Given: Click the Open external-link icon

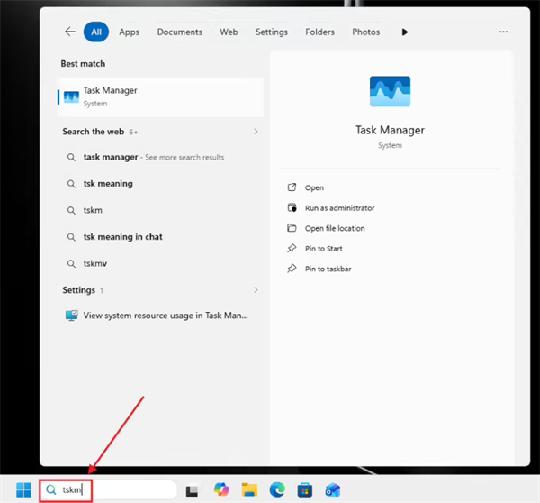Looking at the screenshot, I should 292,187.
